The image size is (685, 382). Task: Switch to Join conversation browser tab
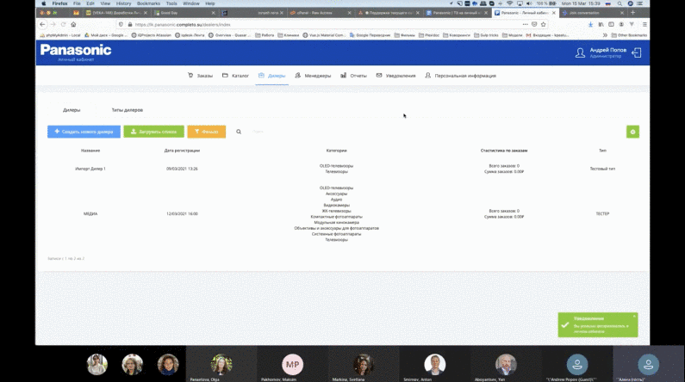[593, 13]
